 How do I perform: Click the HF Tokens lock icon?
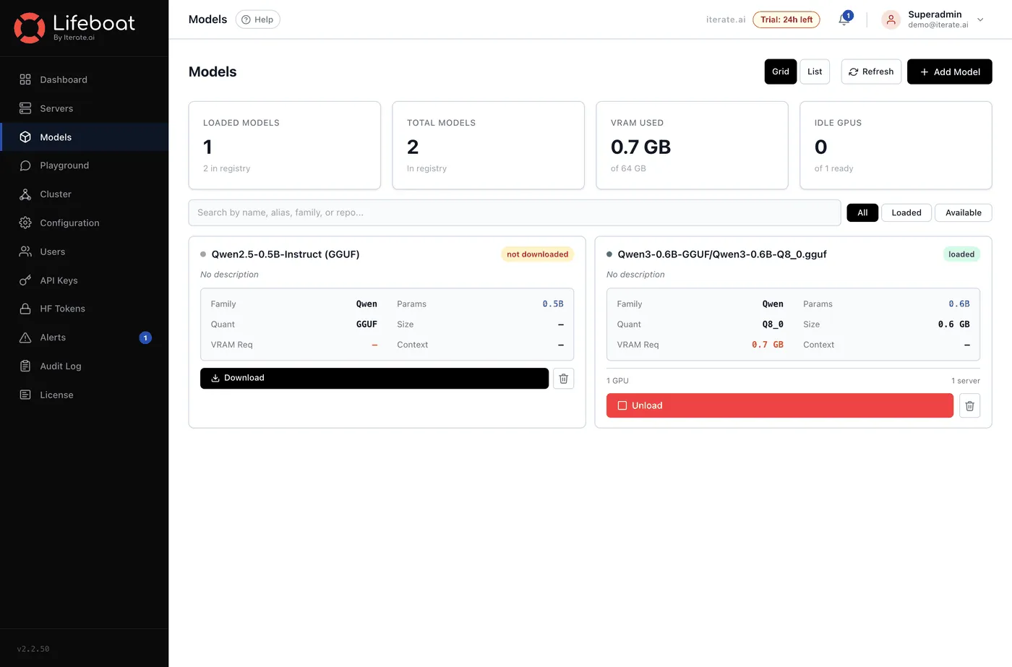point(25,309)
